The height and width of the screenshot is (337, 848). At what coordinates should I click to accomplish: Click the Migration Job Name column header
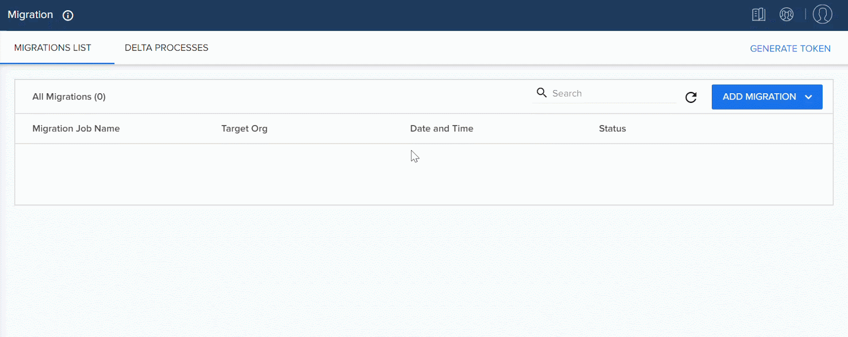click(x=76, y=128)
